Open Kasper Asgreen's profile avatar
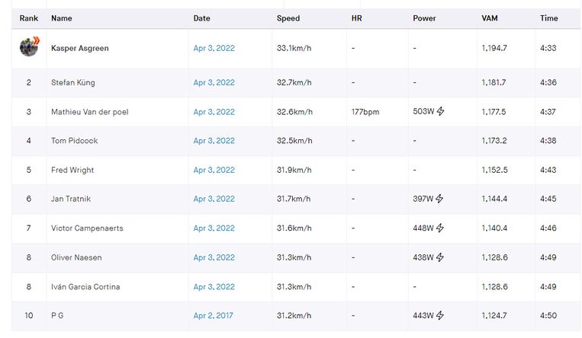582x338 pixels. [x=29, y=46]
